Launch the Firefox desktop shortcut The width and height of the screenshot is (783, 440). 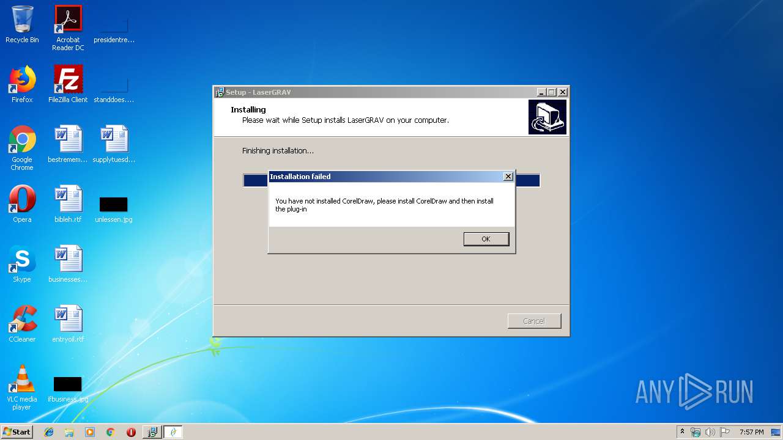click(x=22, y=85)
